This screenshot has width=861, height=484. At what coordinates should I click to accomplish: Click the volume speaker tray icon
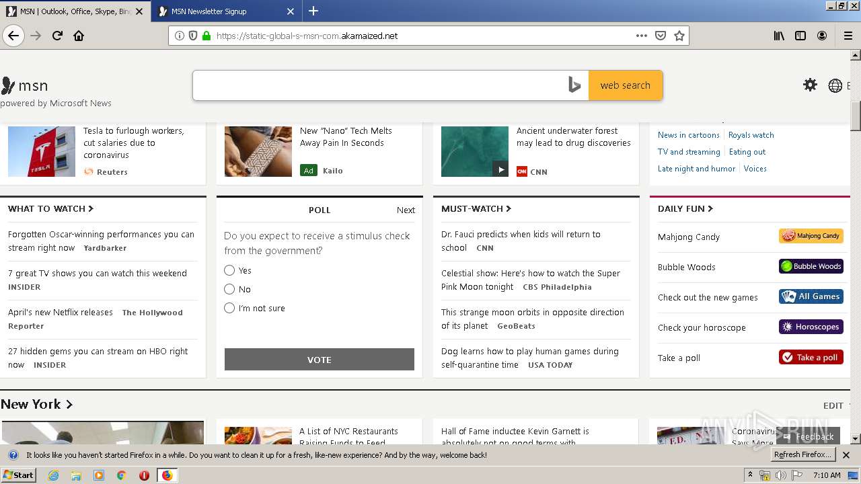pyautogui.click(x=780, y=475)
